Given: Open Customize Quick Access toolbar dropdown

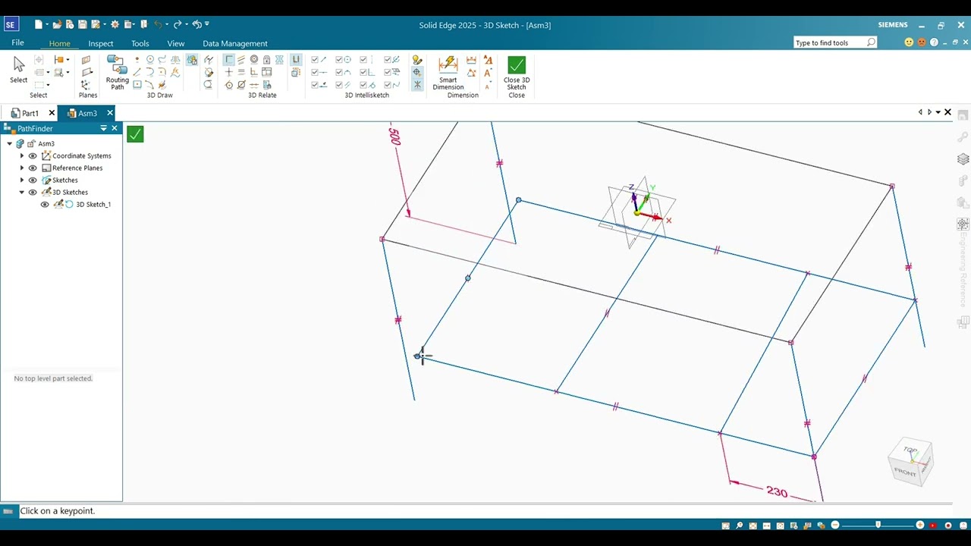Looking at the screenshot, I should pyautogui.click(x=206, y=24).
